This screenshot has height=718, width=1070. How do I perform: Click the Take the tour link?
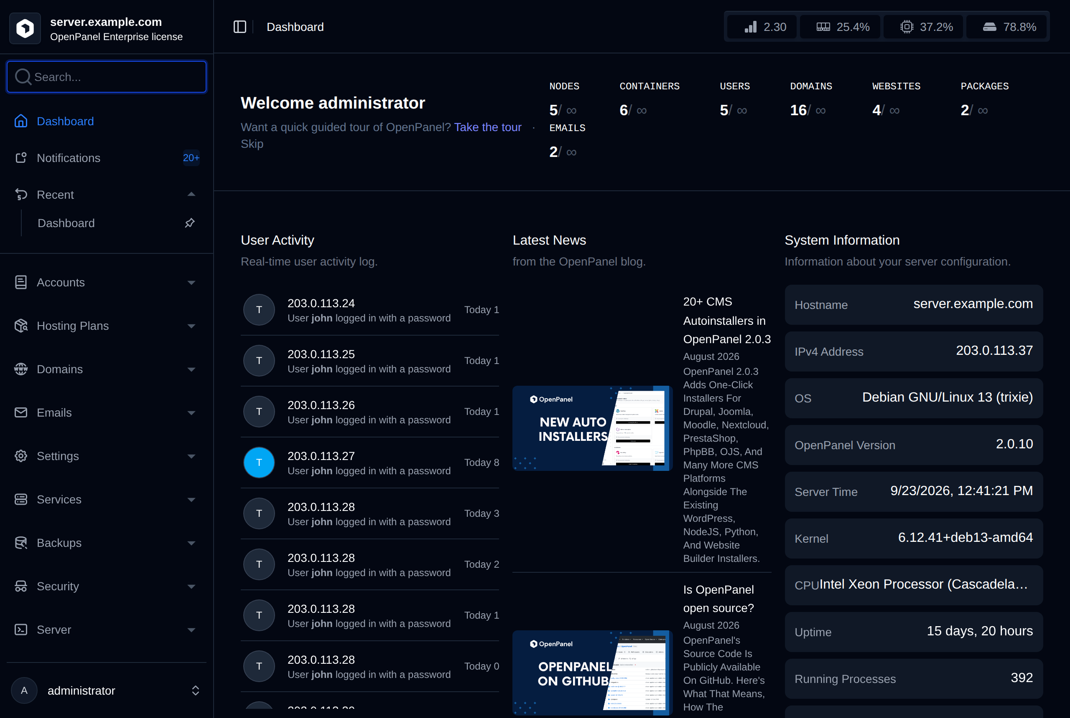[x=487, y=127]
